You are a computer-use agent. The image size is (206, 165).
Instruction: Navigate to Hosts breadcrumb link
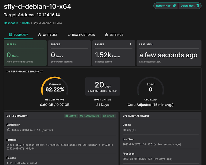26,23
